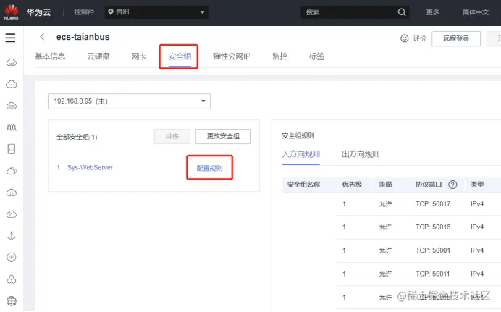
Task: Open the 监控 tab
Action: (280, 56)
